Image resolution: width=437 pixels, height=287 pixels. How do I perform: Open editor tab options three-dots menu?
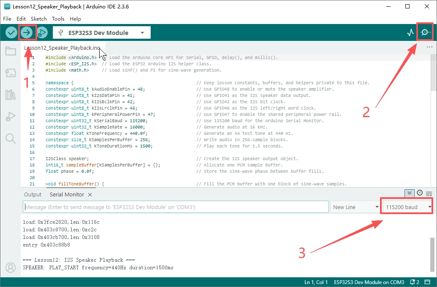[x=429, y=47]
